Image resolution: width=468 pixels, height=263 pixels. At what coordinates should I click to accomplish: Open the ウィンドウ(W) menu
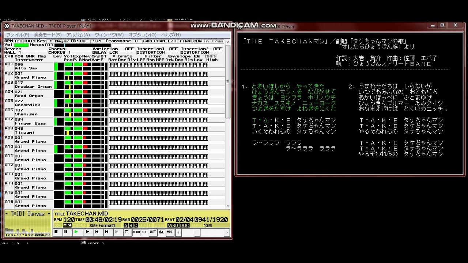[109, 35]
